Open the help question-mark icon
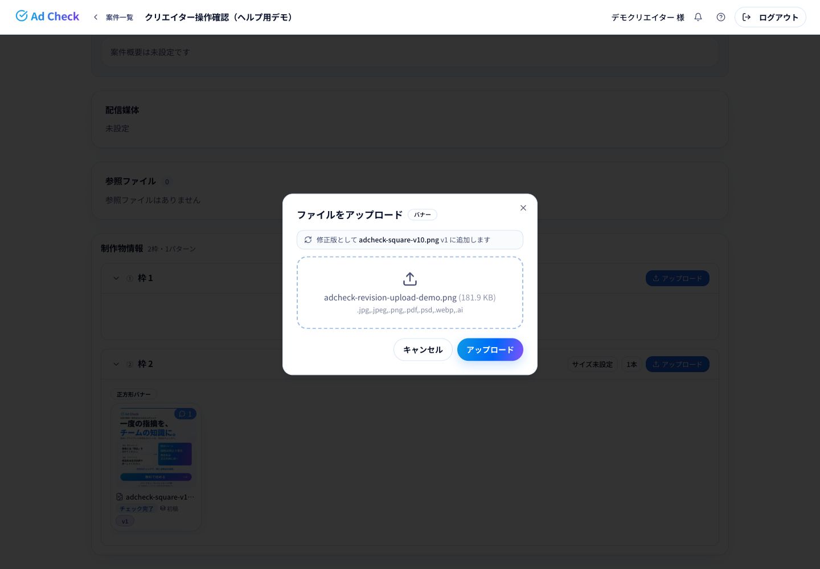This screenshot has width=820, height=569. (721, 17)
